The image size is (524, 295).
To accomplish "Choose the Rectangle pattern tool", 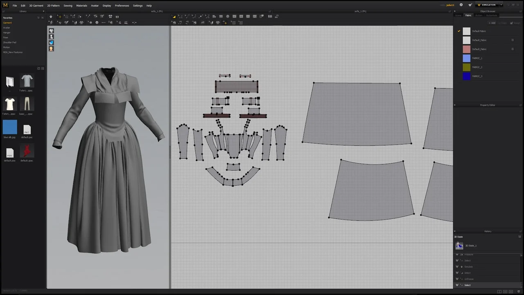I will (x=221, y=16).
